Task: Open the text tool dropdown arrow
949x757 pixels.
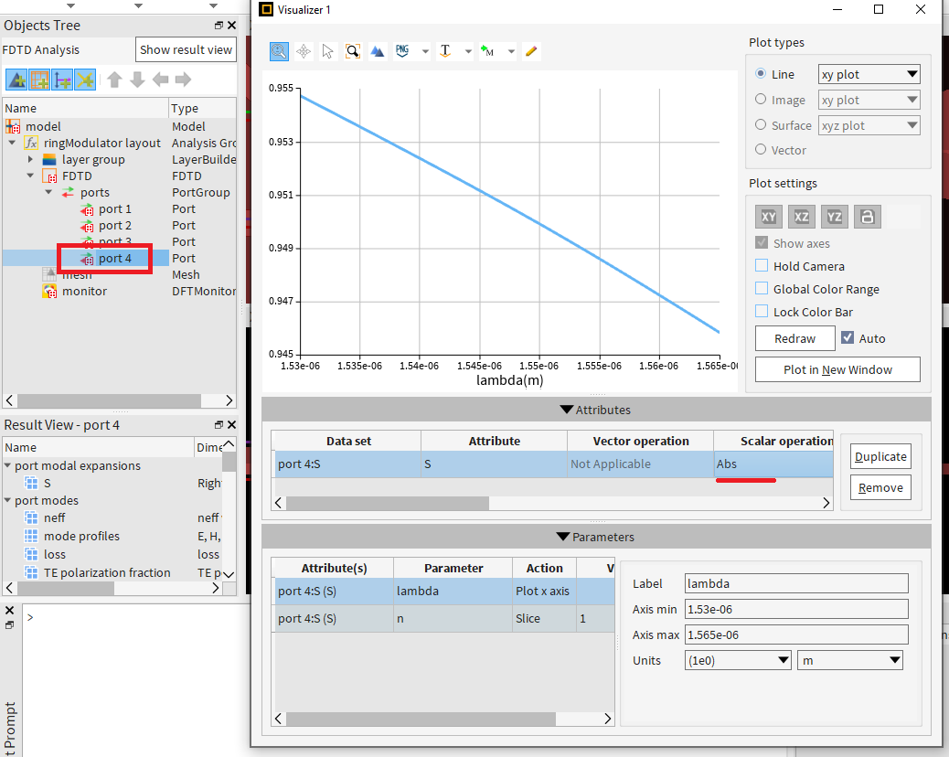Action: [468, 51]
